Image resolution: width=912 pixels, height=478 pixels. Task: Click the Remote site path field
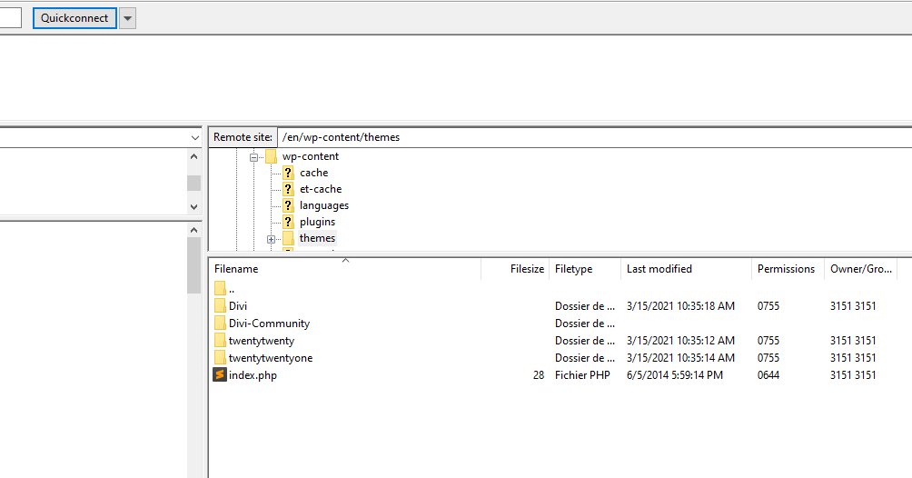590,137
